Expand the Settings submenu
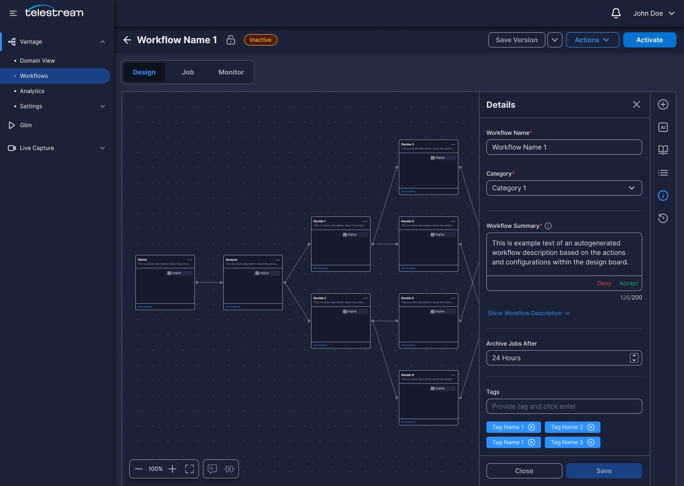The width and height of the screenshot is (684, 486). (x=103, y=106)
